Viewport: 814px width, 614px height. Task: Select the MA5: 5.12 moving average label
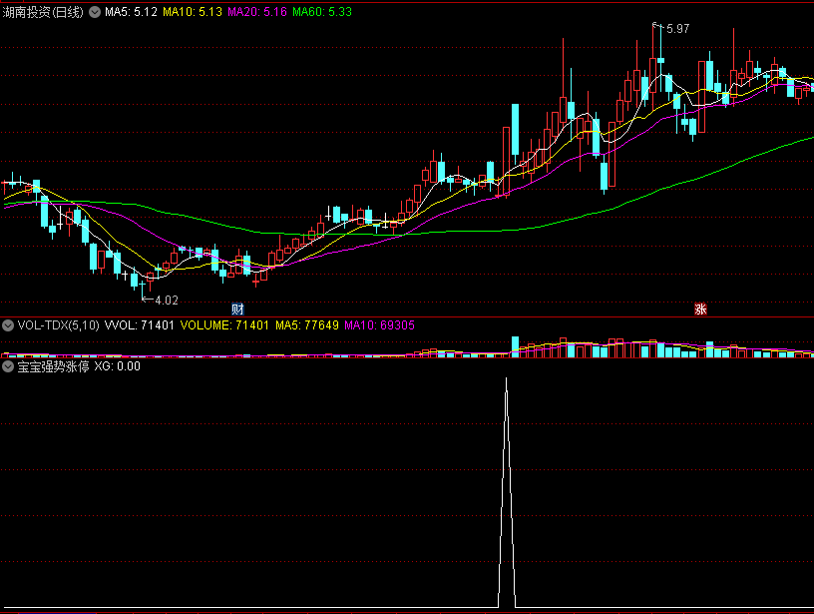click(131, 12)
